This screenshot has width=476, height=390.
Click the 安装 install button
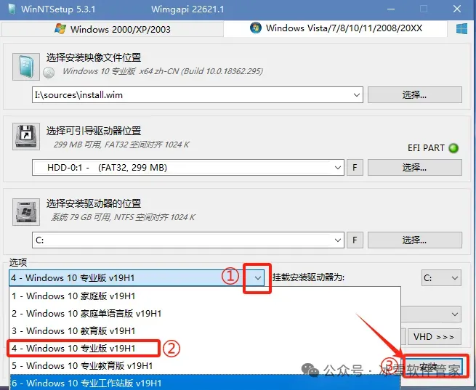click(x=434, y=367)
